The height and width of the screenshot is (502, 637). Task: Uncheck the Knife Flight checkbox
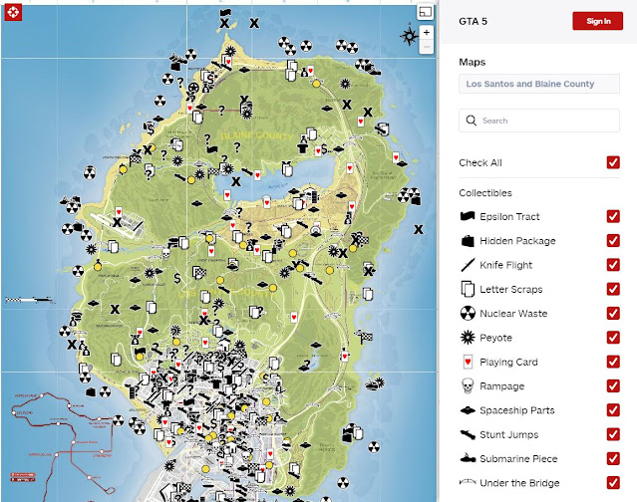click(613, 265)
